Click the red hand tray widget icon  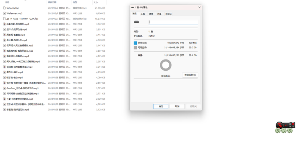pos(279,125)
